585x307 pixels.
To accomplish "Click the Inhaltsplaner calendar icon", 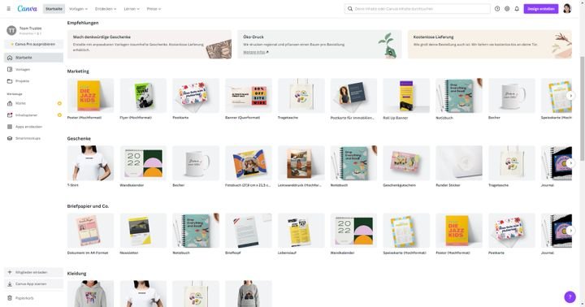I will [x=10, y=115].
